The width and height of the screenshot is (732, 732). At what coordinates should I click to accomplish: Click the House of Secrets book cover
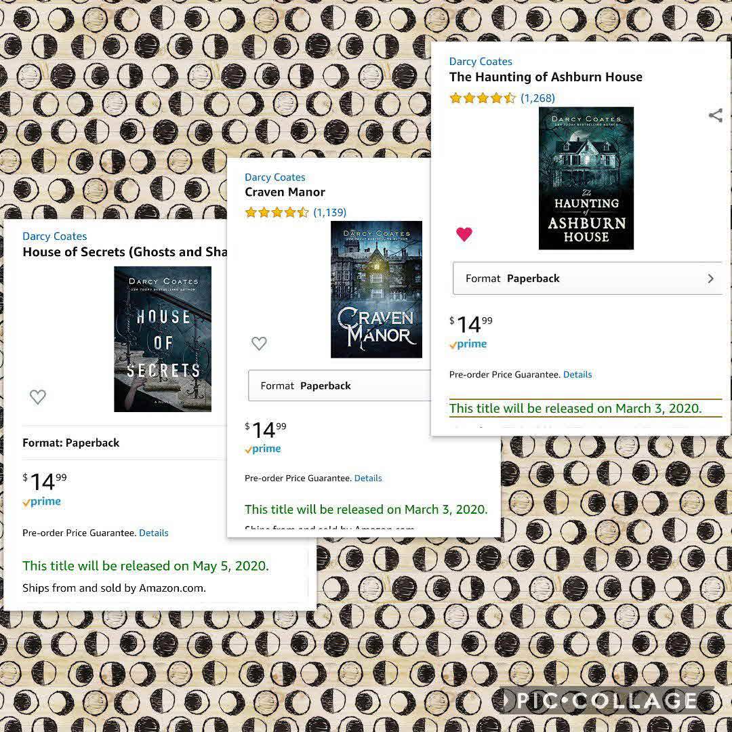[163, 339]
